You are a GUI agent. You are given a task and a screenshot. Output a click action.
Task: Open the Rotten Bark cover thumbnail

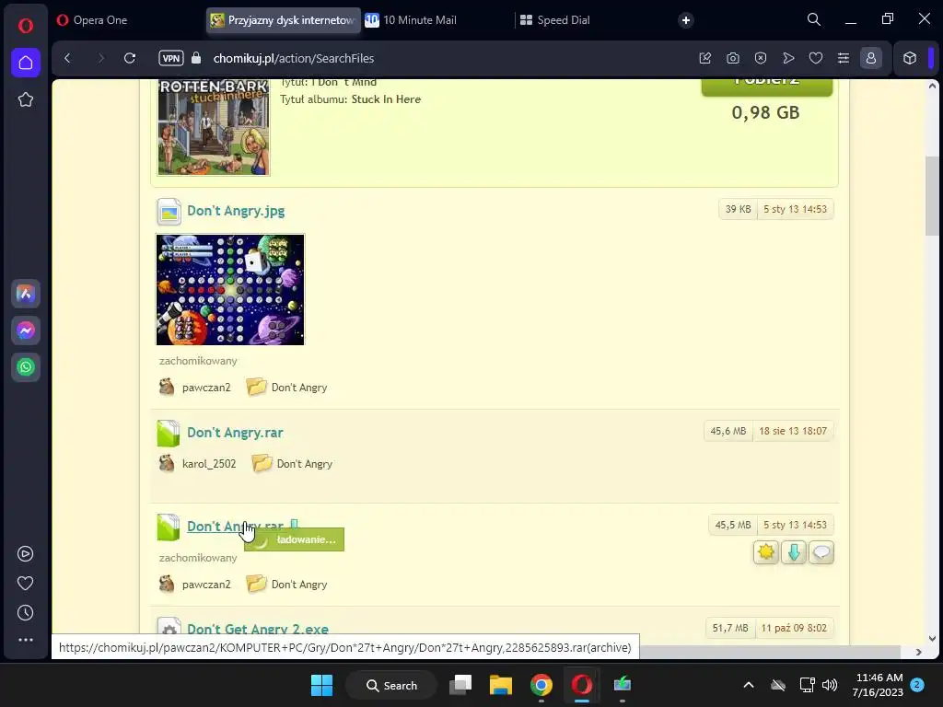coord(214,127)
